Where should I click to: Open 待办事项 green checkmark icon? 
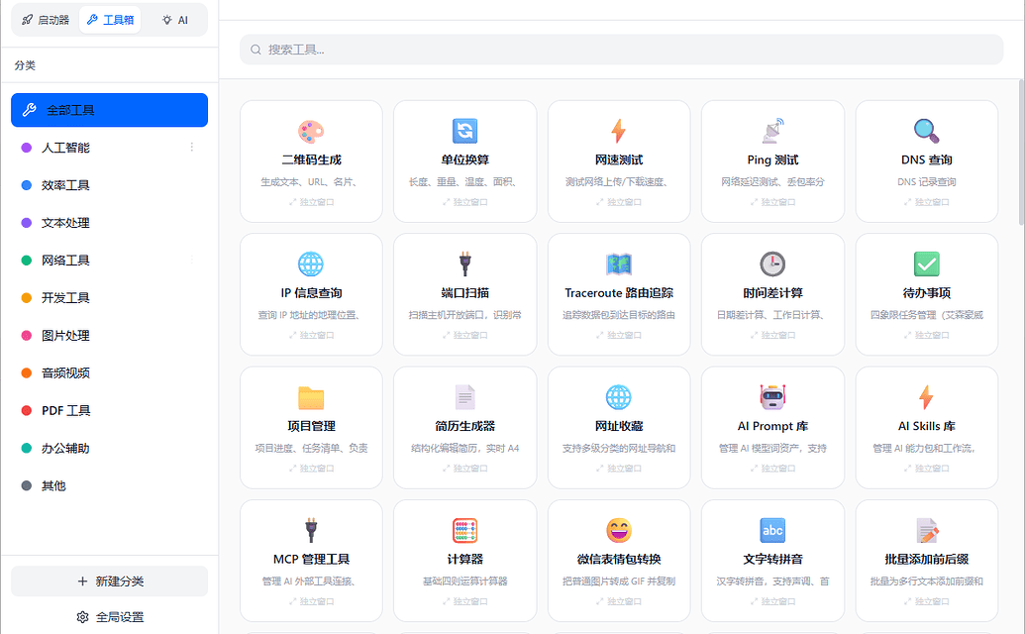926,264
